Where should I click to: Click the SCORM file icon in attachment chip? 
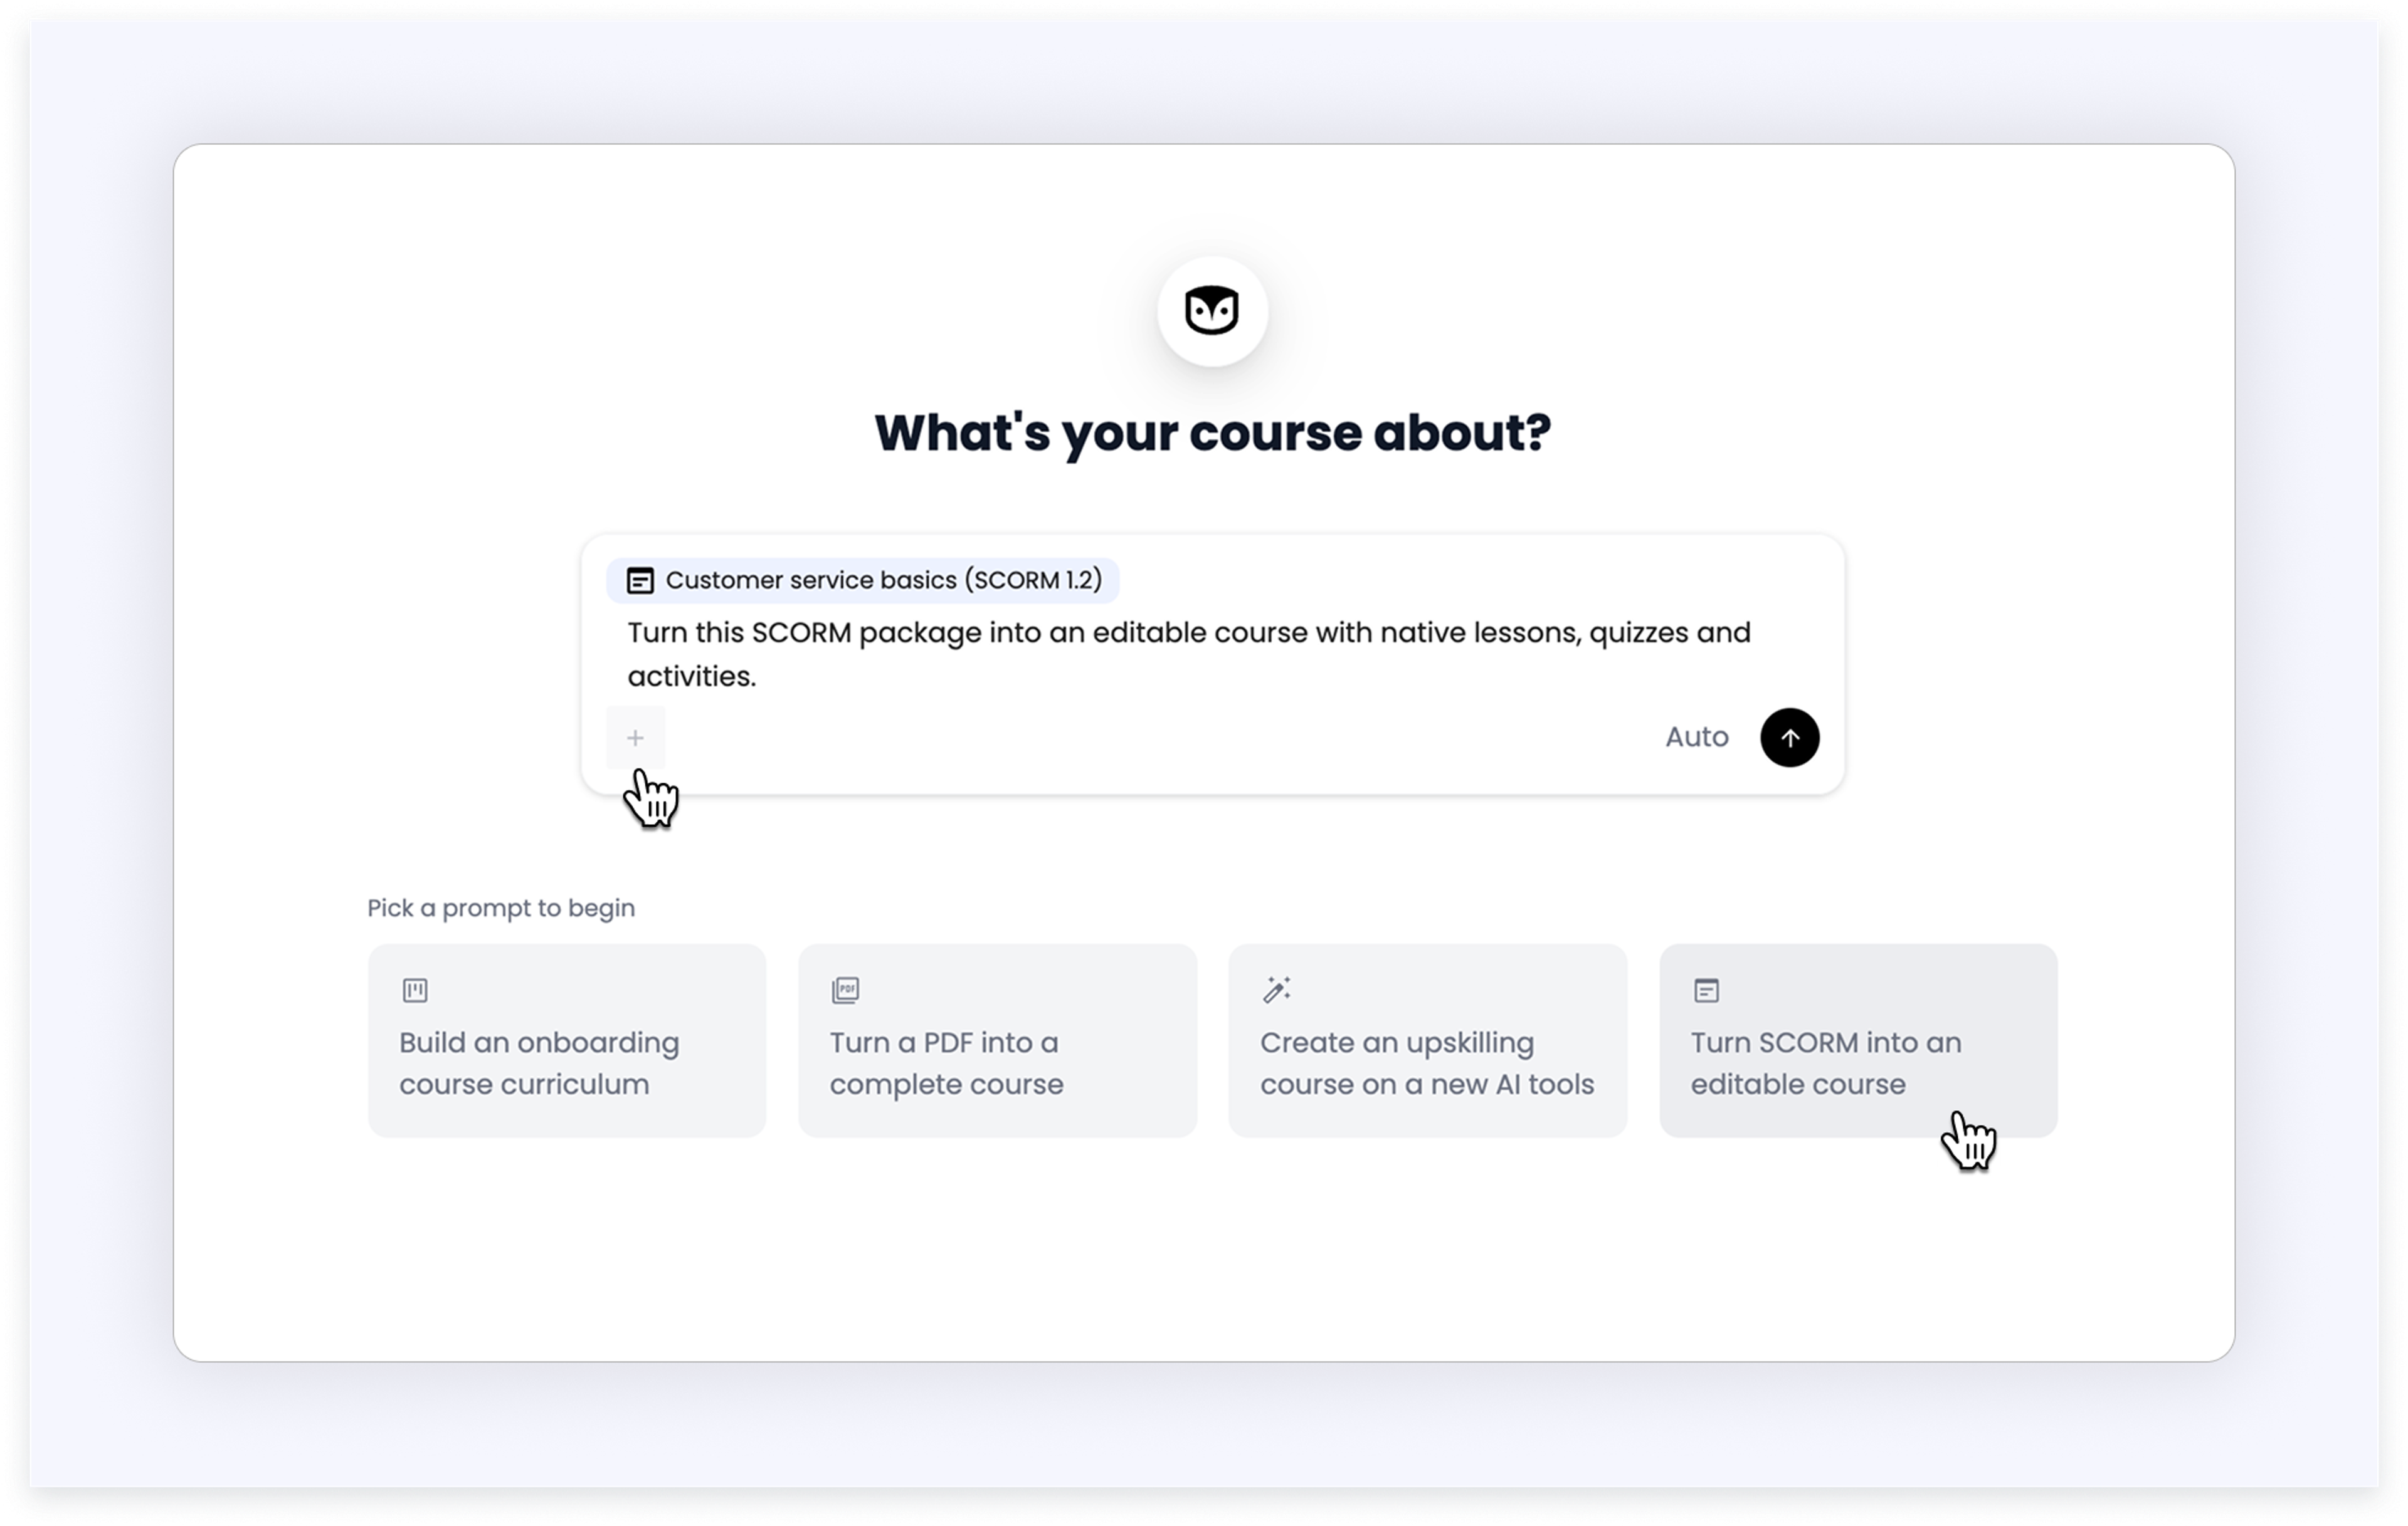(640, 580)
